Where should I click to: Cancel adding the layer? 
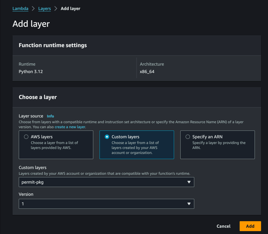click(x=223, y=226)
